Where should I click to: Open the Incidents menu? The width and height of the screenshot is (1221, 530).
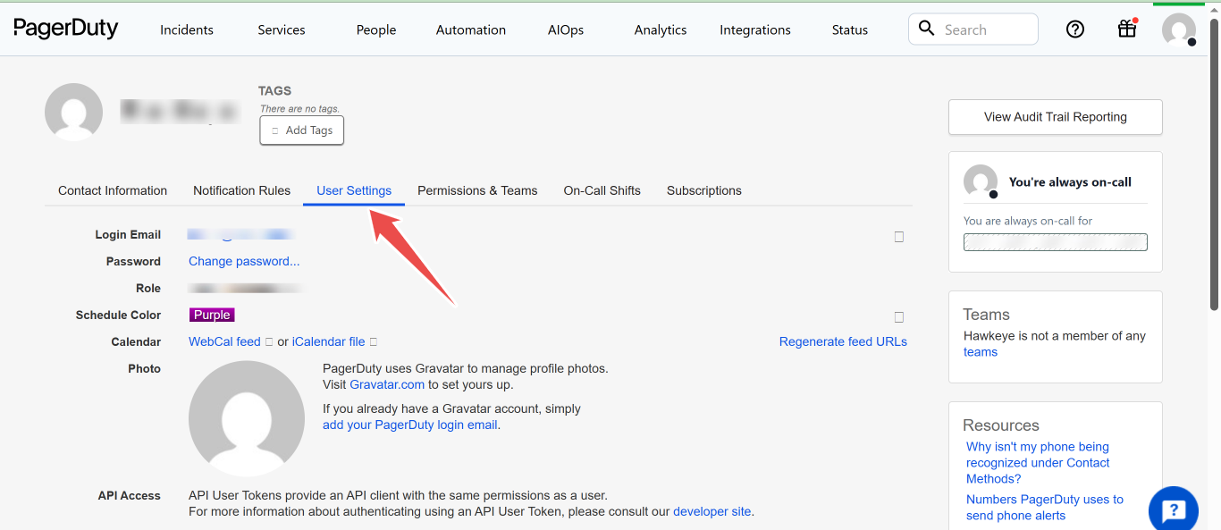(x=186, y=29)
